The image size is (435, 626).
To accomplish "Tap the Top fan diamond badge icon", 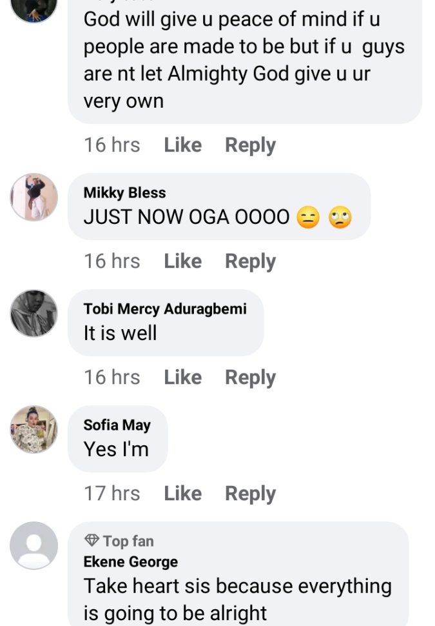I will tap(91, 541).
